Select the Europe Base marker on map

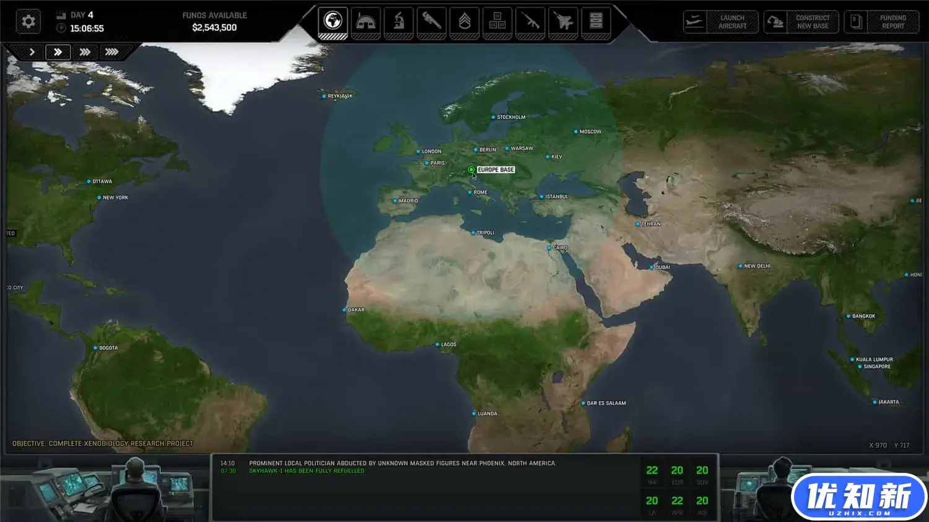471,170
